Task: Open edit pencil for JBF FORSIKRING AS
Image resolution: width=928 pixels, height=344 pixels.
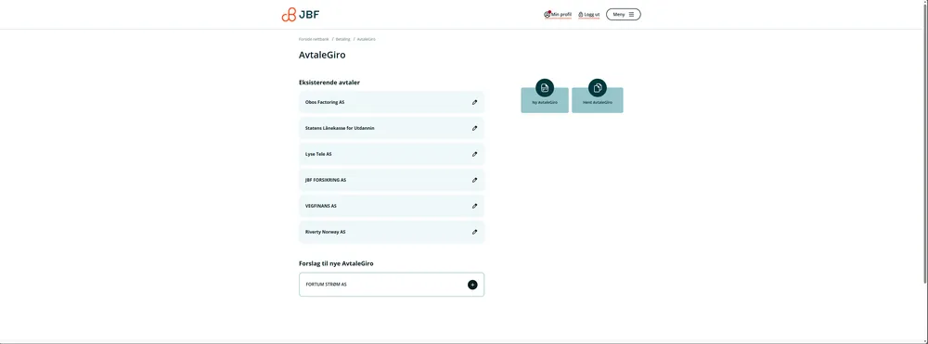Action: (x=474, y=180)
